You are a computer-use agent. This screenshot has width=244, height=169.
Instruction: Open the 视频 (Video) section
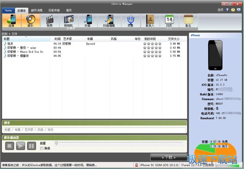[x=49, y=20]
